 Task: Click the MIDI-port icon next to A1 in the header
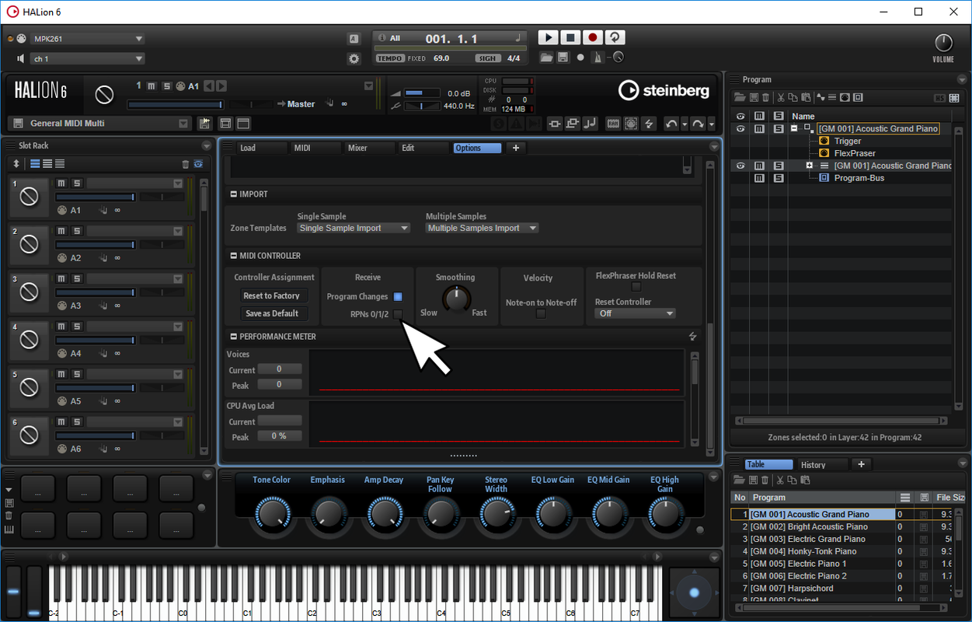(180, 86)
